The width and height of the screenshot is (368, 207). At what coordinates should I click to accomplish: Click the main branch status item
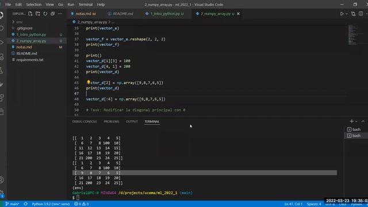coord(12,204)
